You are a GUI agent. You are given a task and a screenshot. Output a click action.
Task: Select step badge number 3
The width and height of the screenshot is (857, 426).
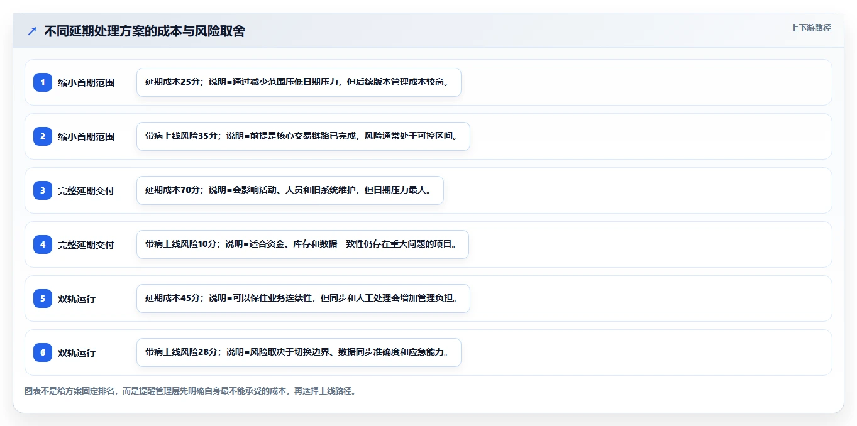(43, 190)
